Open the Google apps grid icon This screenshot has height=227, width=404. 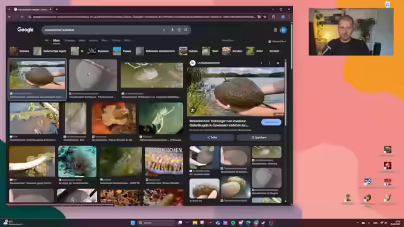click(x=275, y=30)
